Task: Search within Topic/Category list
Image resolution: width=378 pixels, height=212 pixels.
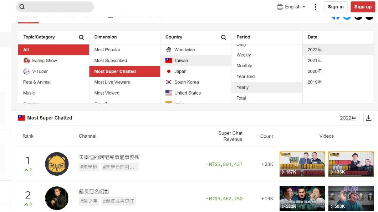Action: (81, 37)
